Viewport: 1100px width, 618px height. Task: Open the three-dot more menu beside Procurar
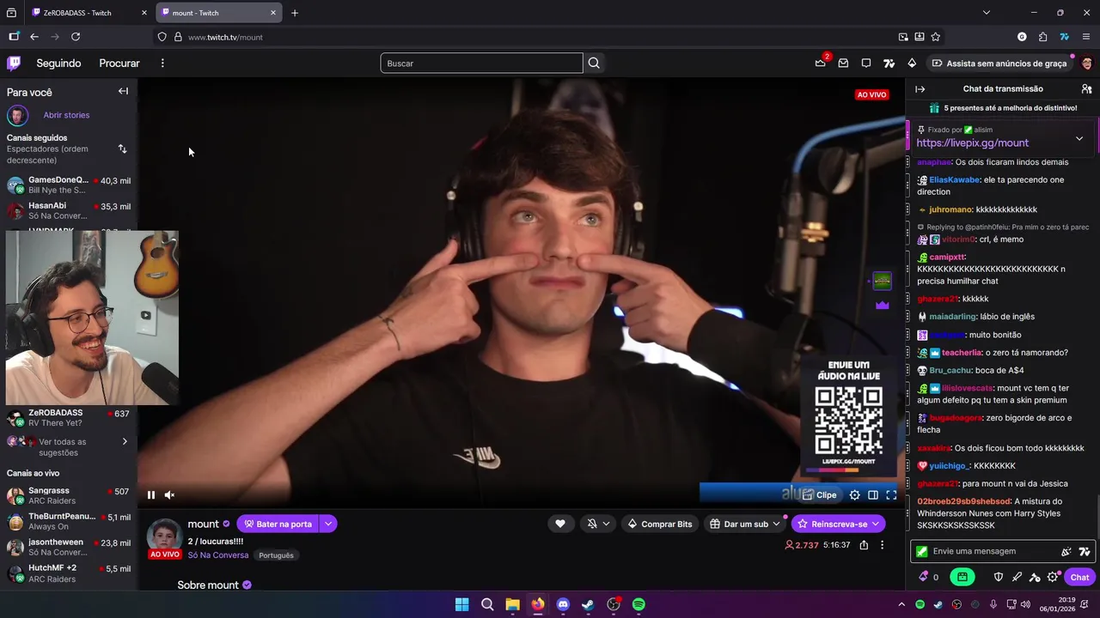(162, 63)
